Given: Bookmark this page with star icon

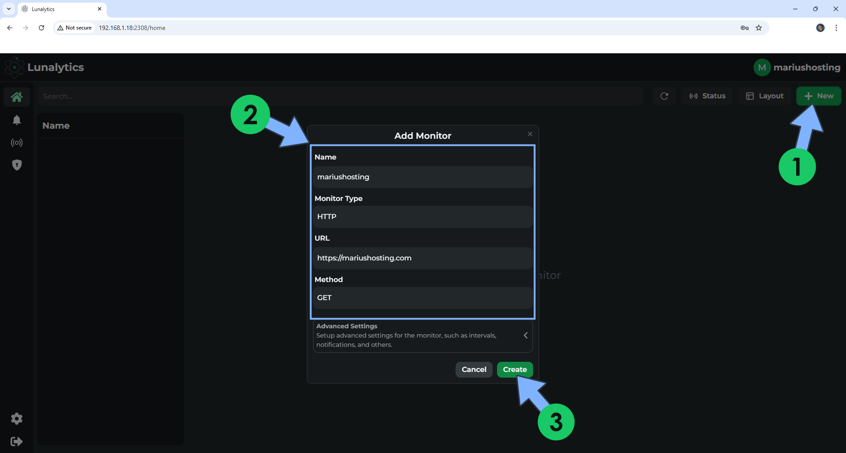Looking at the screenshot, I should 759,28.
